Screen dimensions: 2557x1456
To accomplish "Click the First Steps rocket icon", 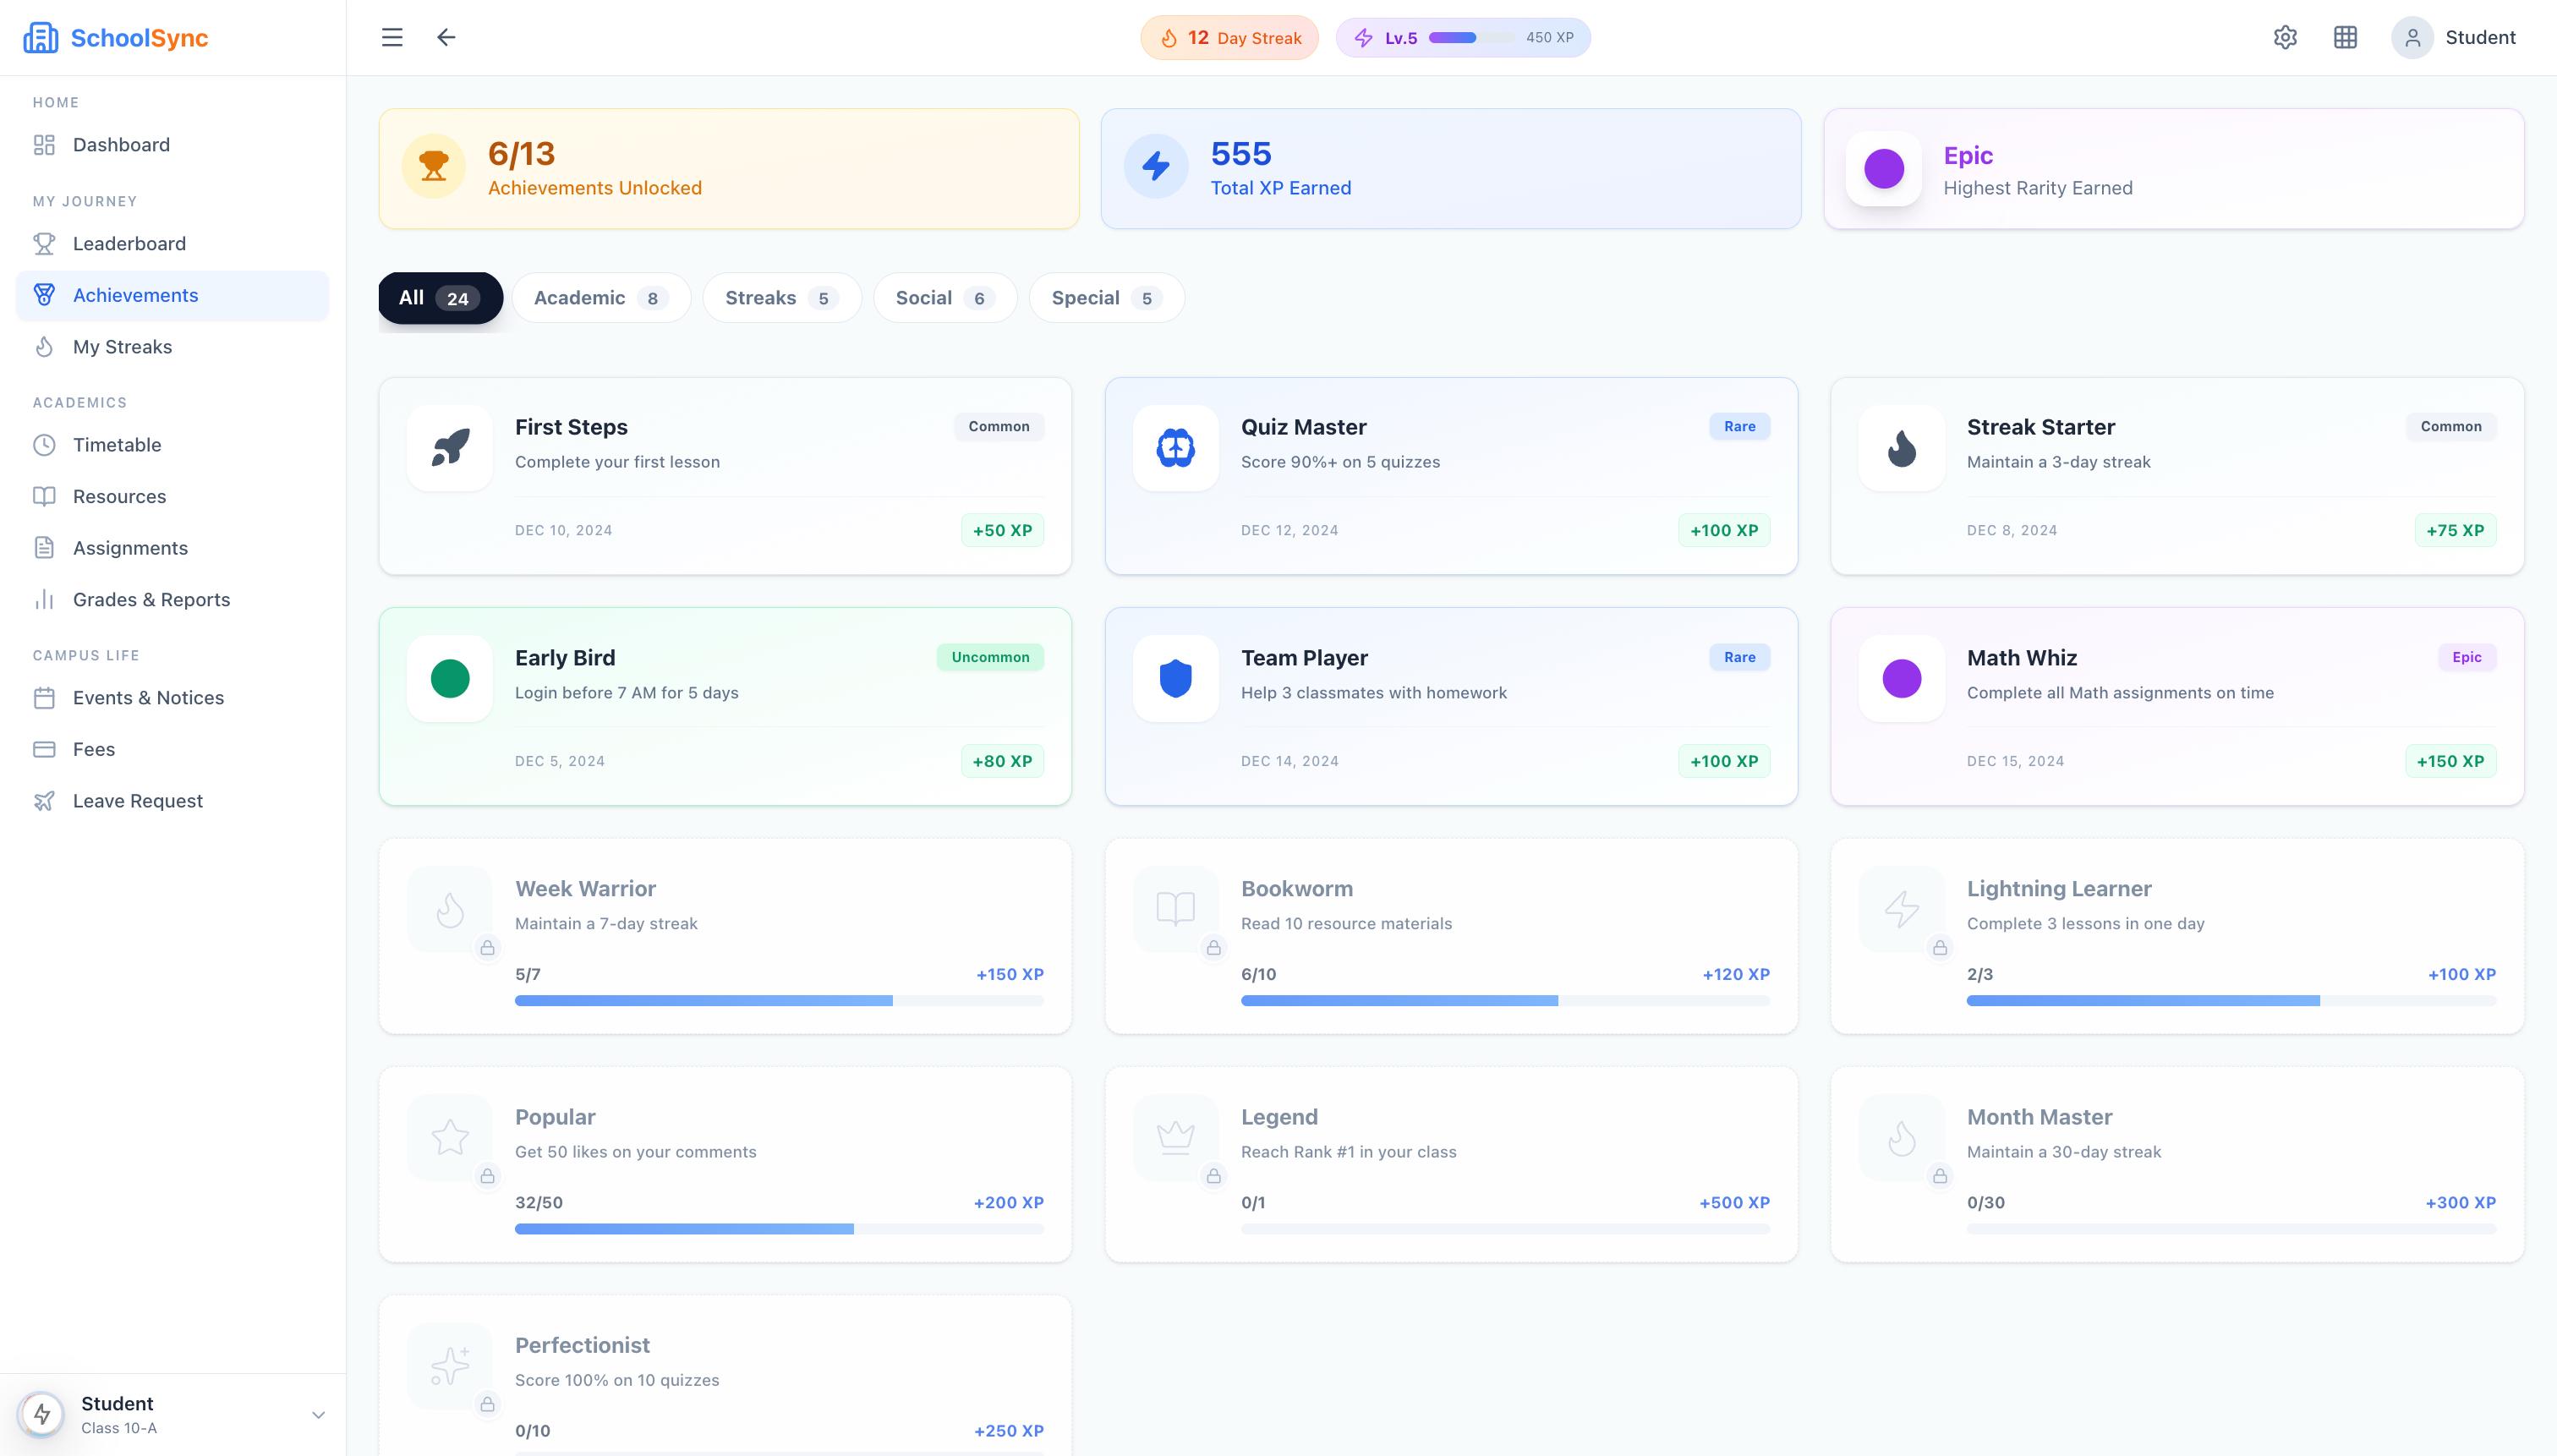I will point(450,448).
